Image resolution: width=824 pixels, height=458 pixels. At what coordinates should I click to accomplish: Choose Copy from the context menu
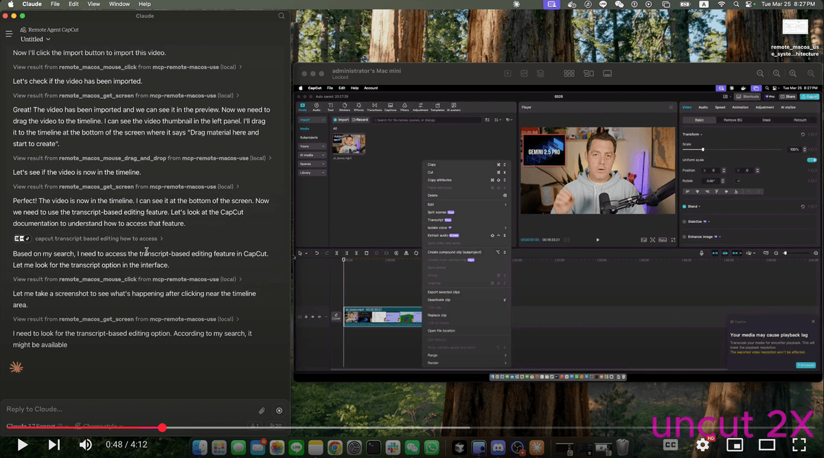point(466,165)
